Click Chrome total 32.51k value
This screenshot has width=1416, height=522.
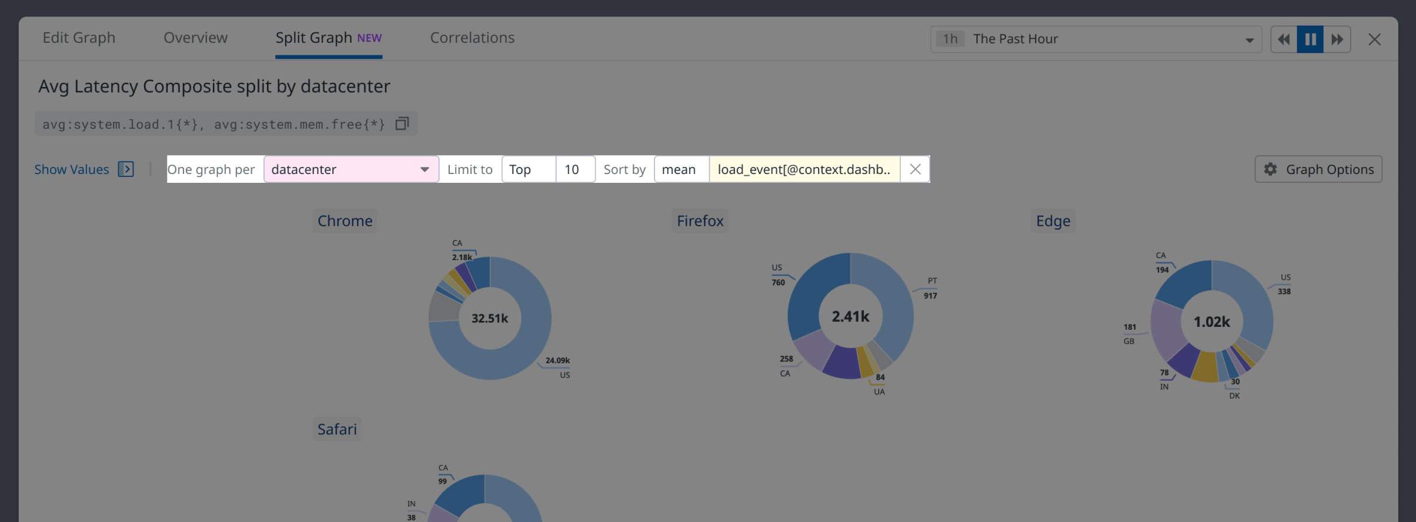(x=490, y=319)
